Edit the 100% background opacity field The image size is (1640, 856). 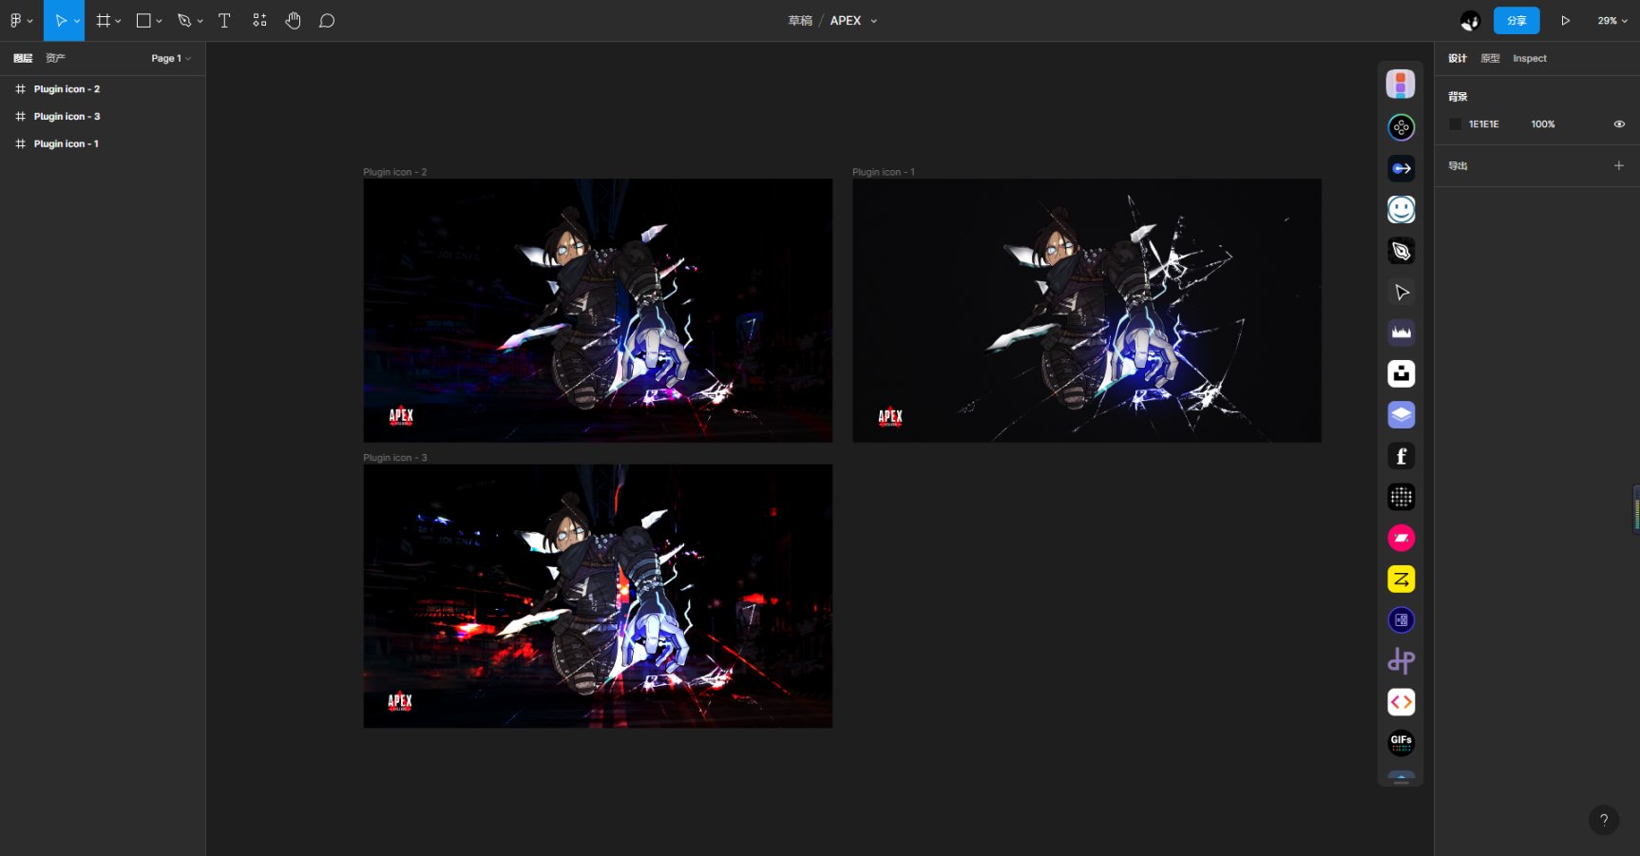pyautogui.click(x=1543, y=124)
